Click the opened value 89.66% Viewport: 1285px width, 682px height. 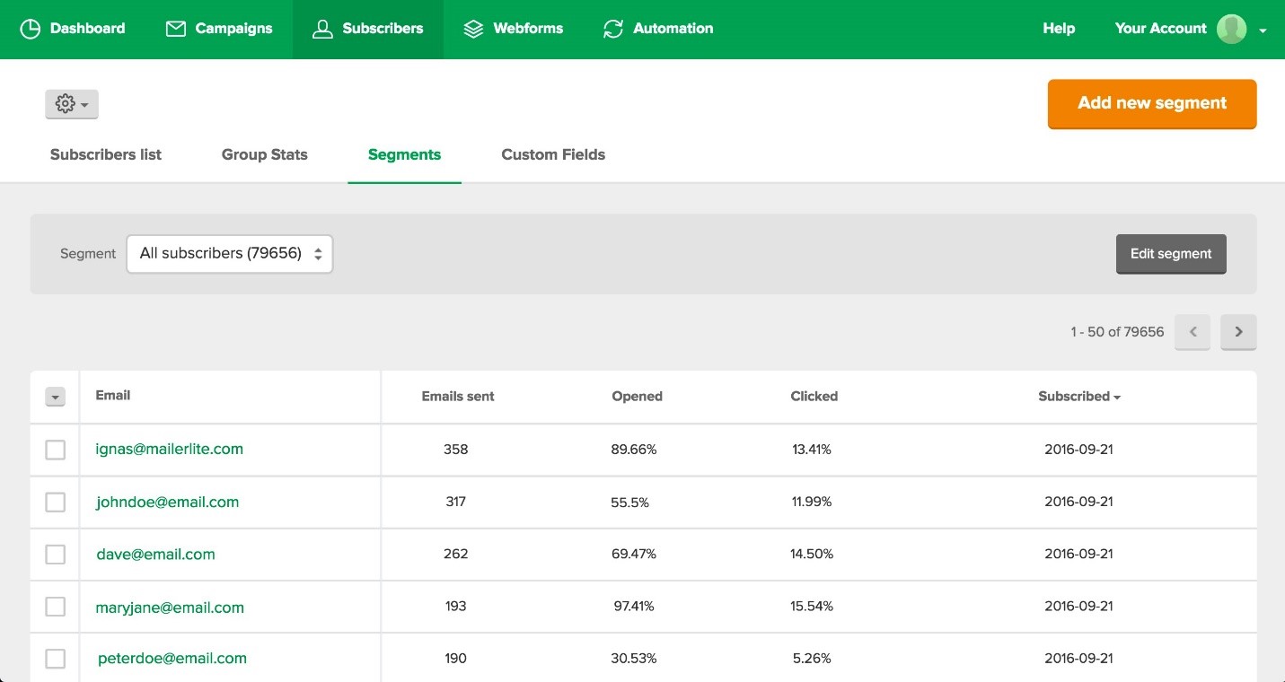634,449
